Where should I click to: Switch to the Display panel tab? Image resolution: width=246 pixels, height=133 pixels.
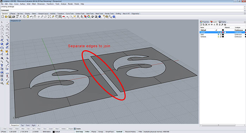[223, 22]
